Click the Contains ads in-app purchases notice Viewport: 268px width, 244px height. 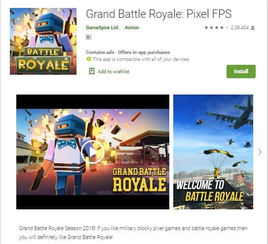click(x=128, y=52)
